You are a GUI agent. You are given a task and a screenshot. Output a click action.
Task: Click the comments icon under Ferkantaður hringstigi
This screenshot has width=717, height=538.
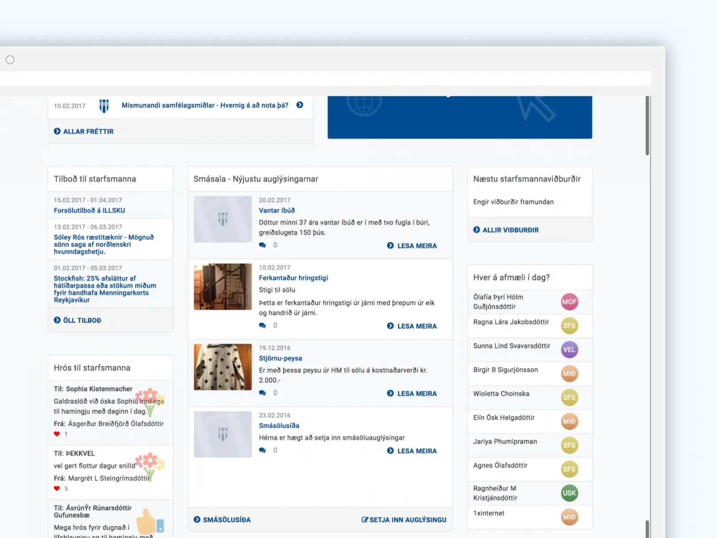(262, 325)
